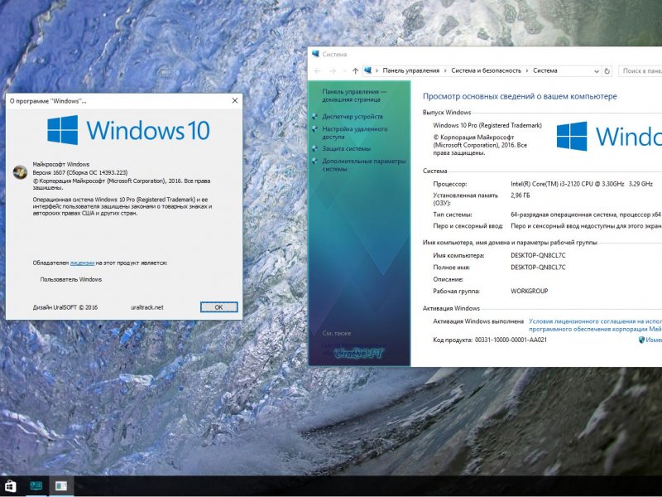Close the About Windows dialog
This screenshot has width=662, height=497.
tap(235, 100)
